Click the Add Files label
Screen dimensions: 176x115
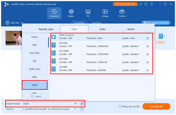pos(15,23)
